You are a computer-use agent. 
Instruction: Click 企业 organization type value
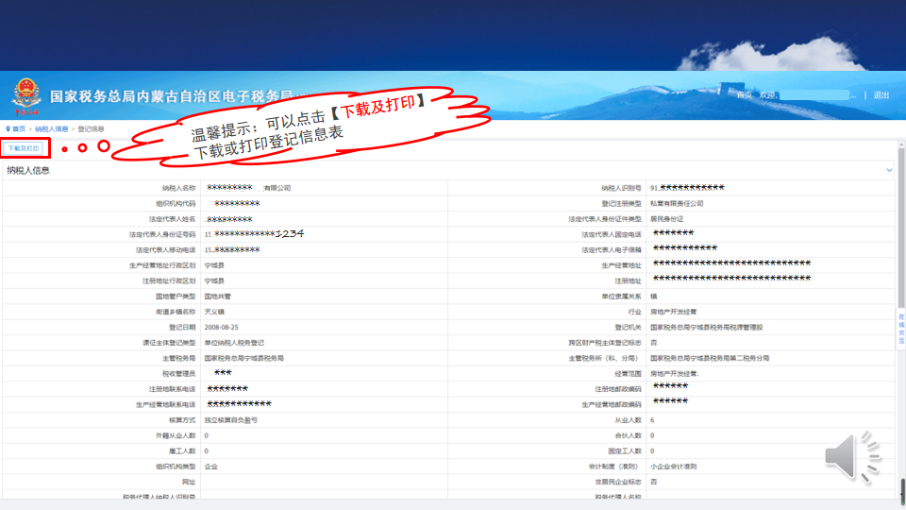210,467
